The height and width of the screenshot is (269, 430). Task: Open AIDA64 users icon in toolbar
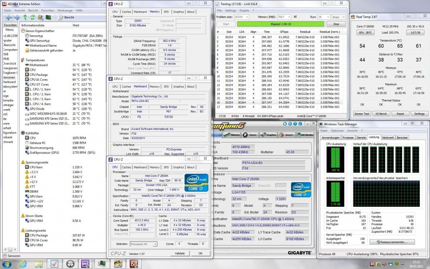(x=40, y=17)
